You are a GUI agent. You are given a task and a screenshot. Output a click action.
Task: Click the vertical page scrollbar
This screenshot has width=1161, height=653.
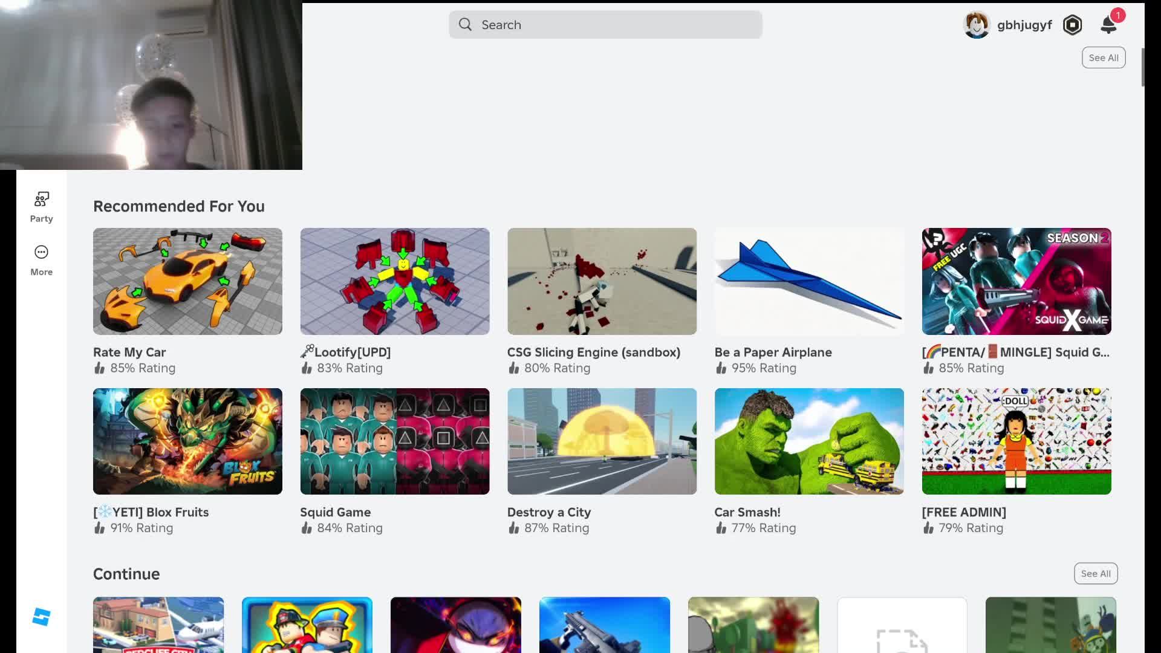(1143, 68)
